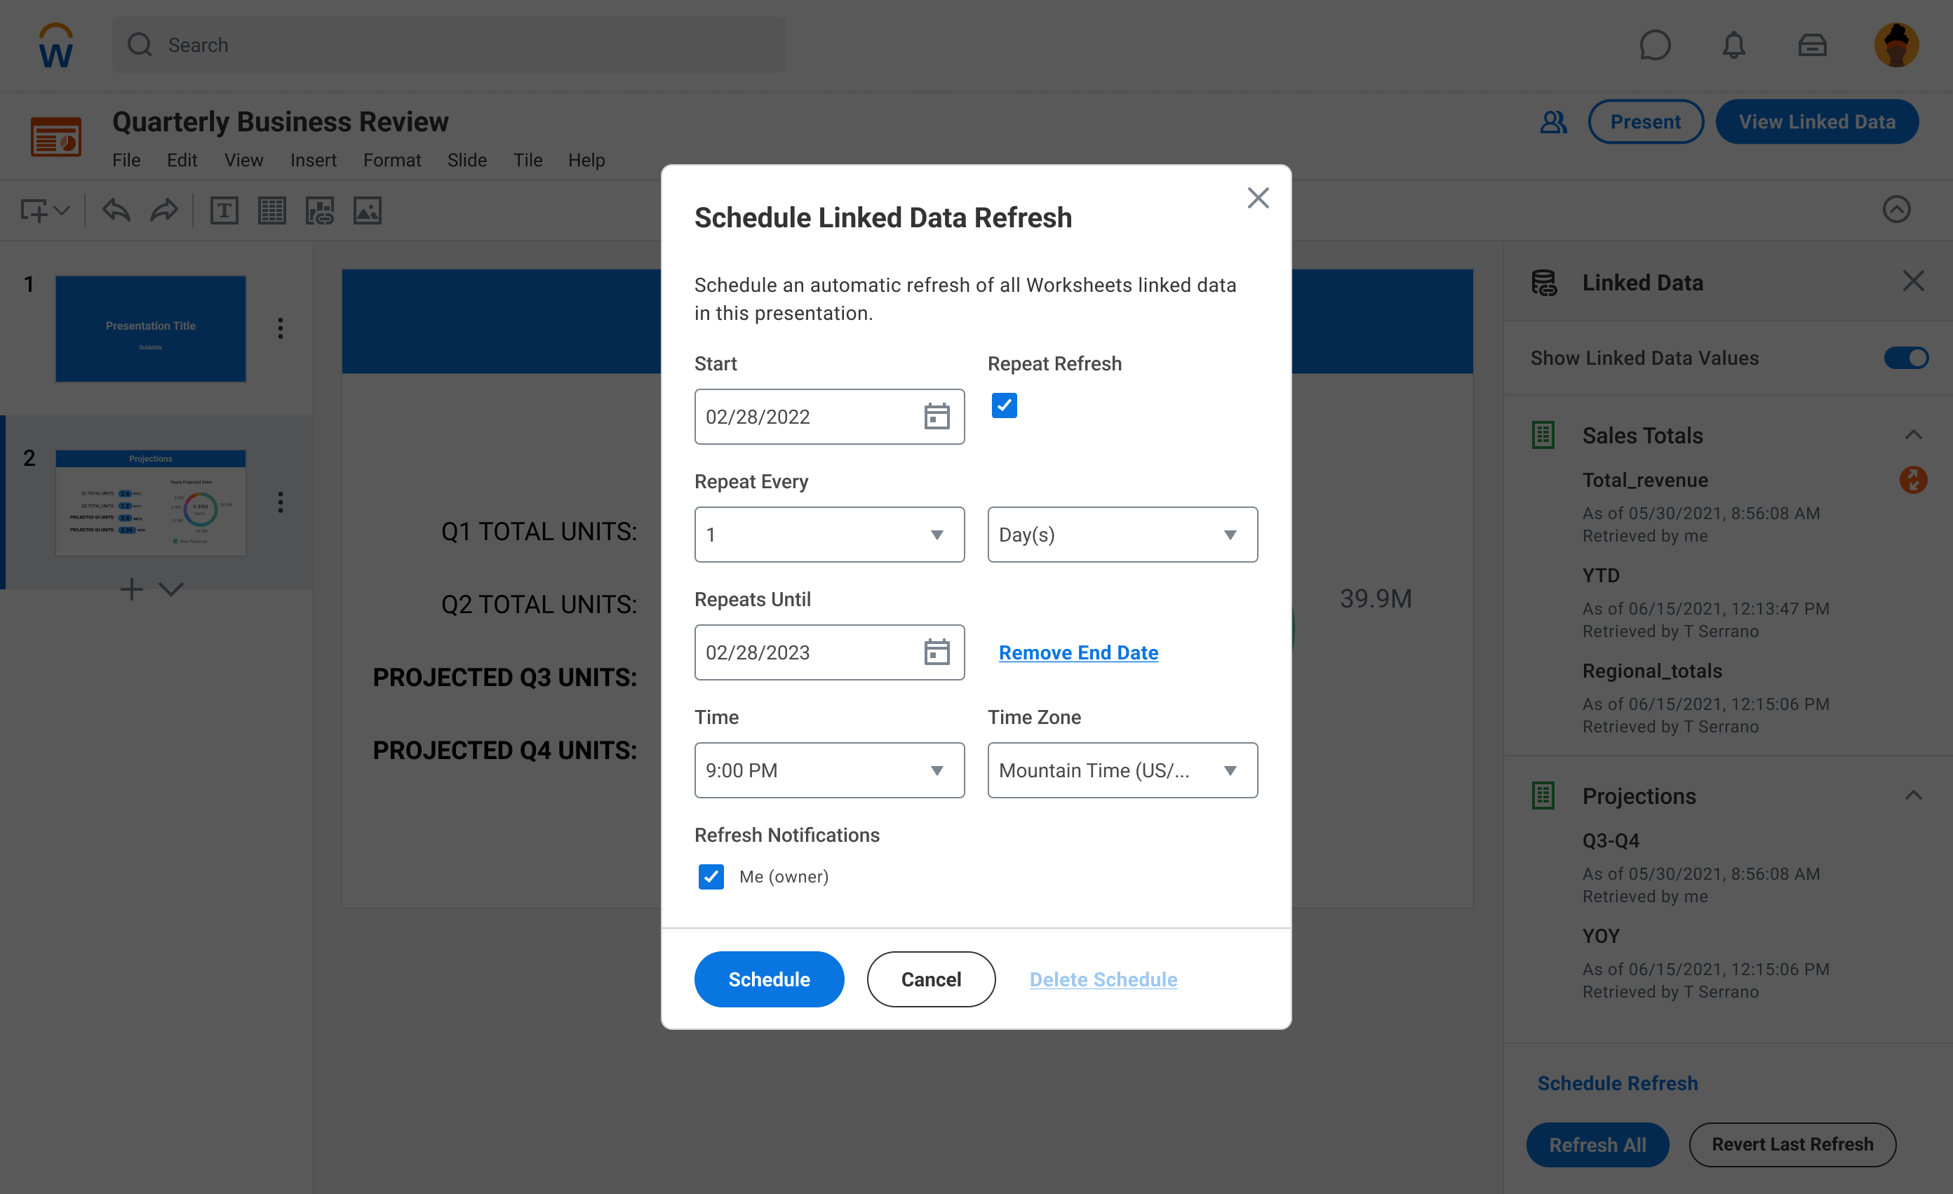
Task: Insert an image from toolbar
Action: pos(368,210)
